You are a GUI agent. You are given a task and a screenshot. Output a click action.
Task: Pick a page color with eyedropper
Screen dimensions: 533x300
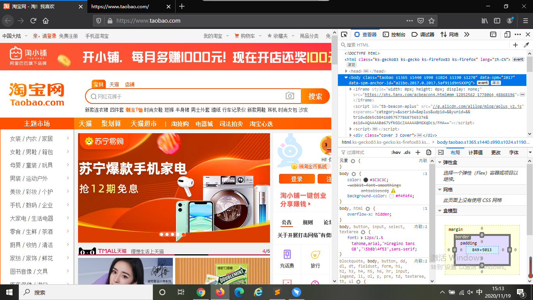click(x=526, y=45)
